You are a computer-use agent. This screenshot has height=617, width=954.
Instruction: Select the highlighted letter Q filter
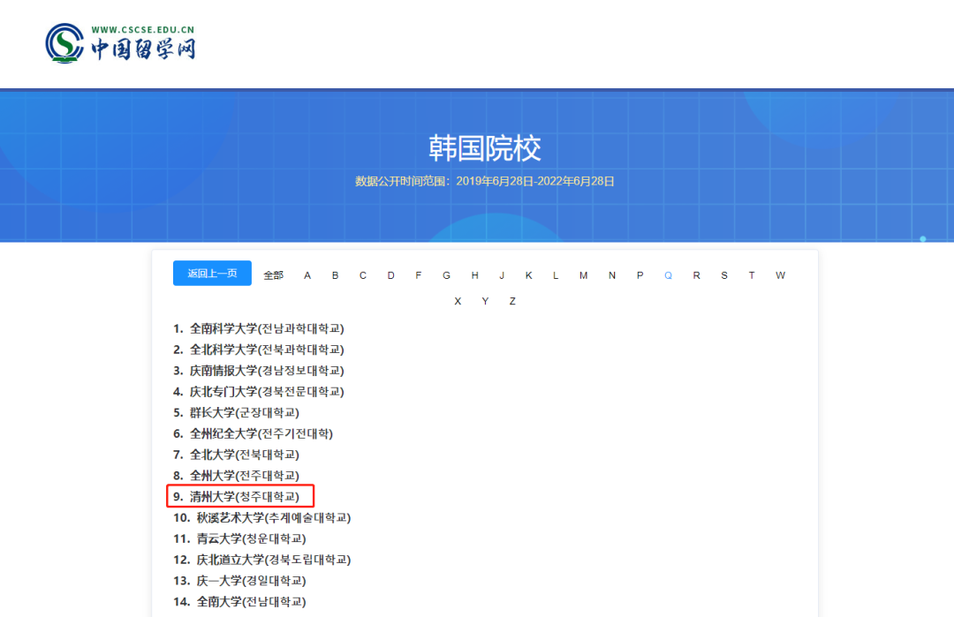coord(668,275)
